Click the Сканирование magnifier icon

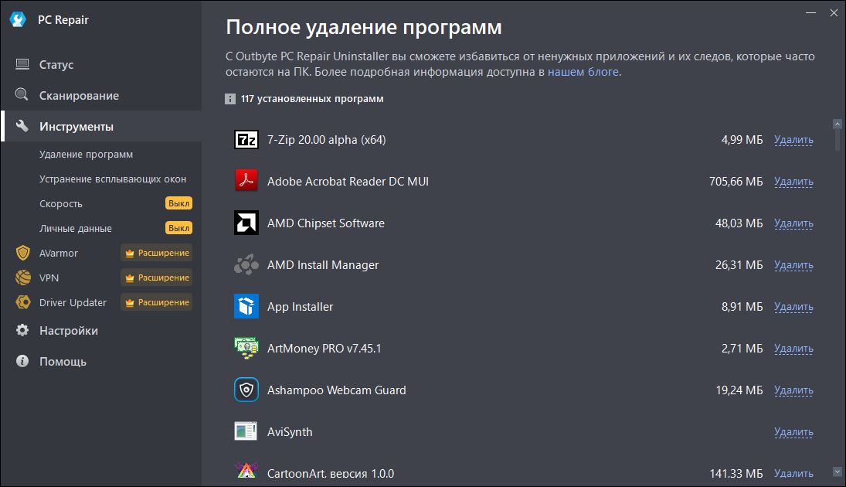point(22,94)
